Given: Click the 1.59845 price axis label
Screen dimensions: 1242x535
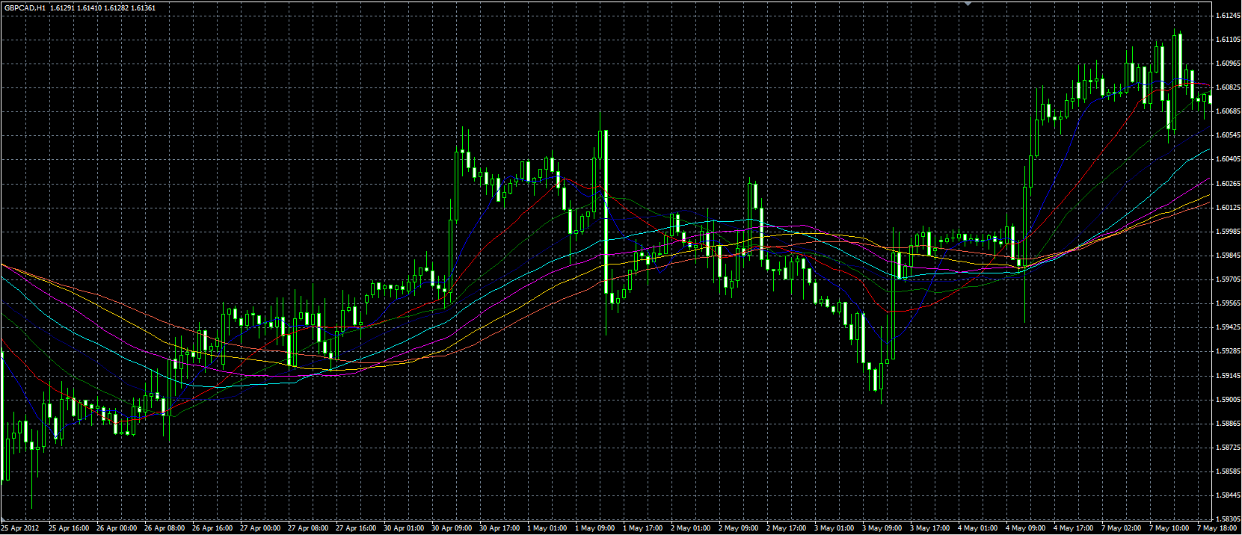Looking at the screenshot, I should 1228,256.
